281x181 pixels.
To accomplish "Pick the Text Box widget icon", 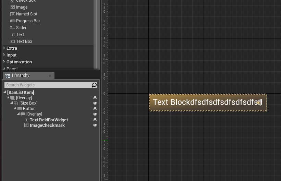I will (x=13, y=41).
